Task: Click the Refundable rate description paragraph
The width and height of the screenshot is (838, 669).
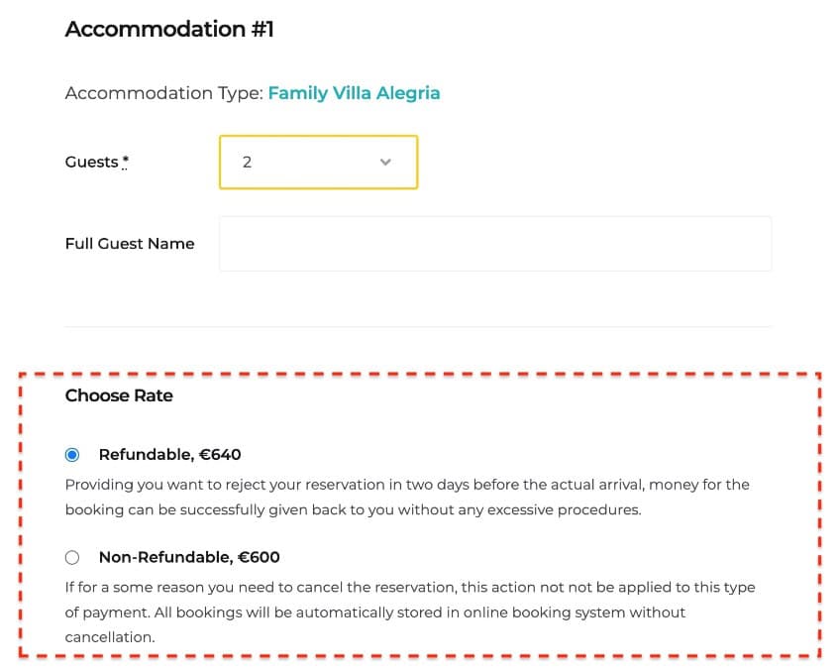Action: [x=407, y=498]
